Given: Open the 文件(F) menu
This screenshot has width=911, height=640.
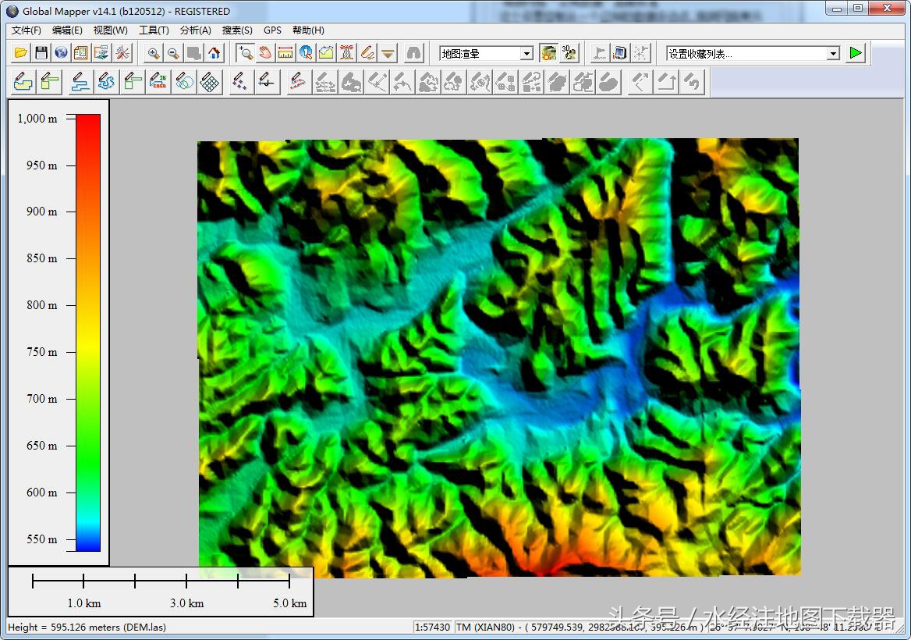Looking at the screenshot, I should (27, 30).
